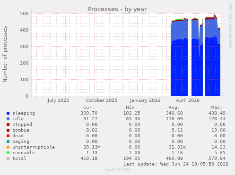Click the 100 y-axis value
Viewport: 235px width, 175px height.
click(24, 80)
